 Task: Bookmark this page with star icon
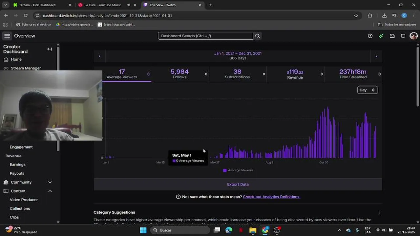pyautogui.click(x=356, y=15)
